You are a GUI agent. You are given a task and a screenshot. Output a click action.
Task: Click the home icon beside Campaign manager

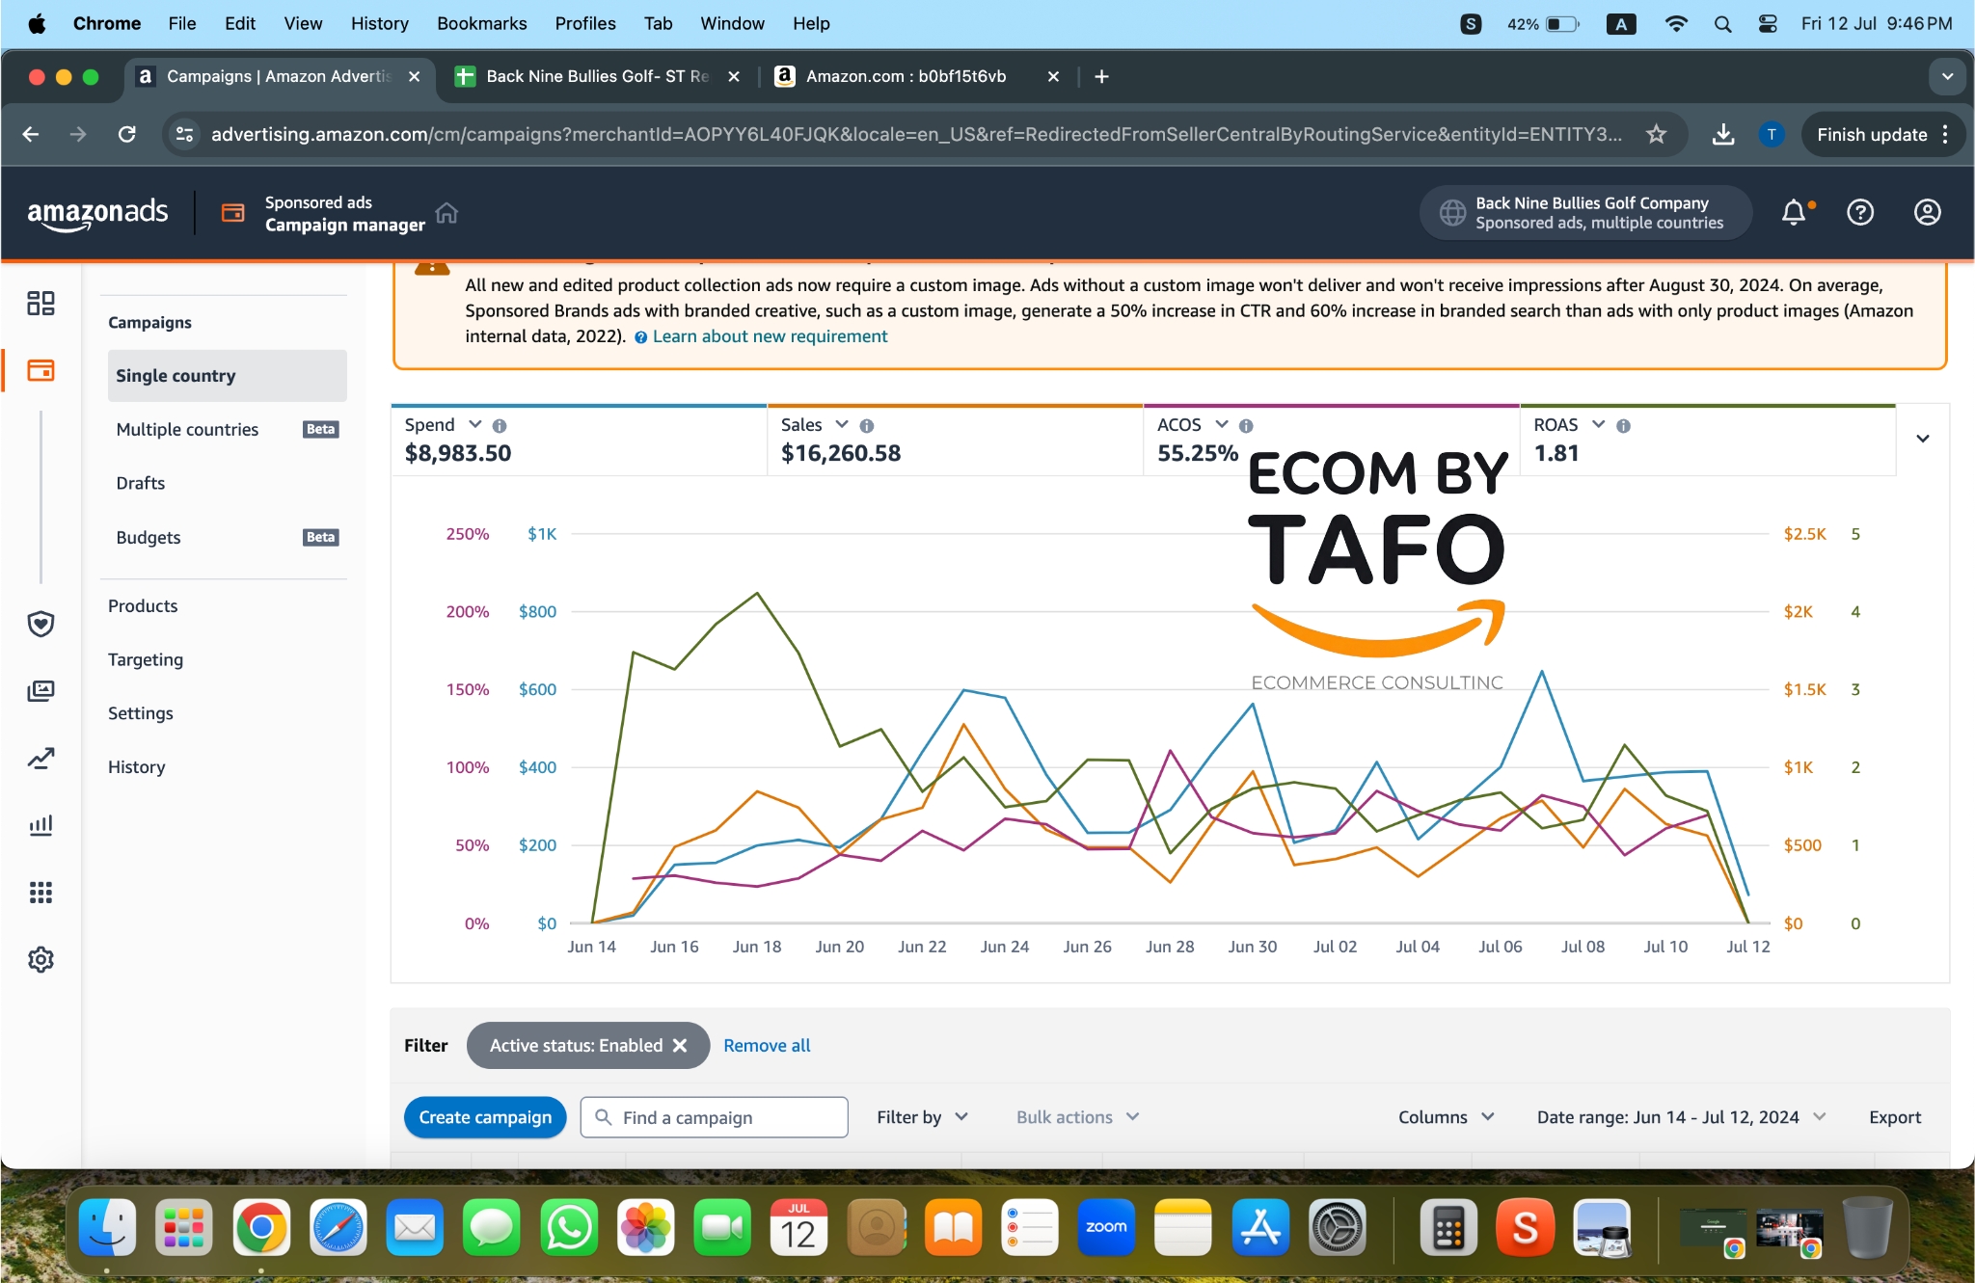coord(446,213)
